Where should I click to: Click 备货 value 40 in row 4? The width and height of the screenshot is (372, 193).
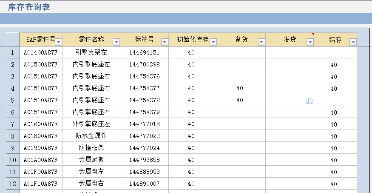coord(240,88)
